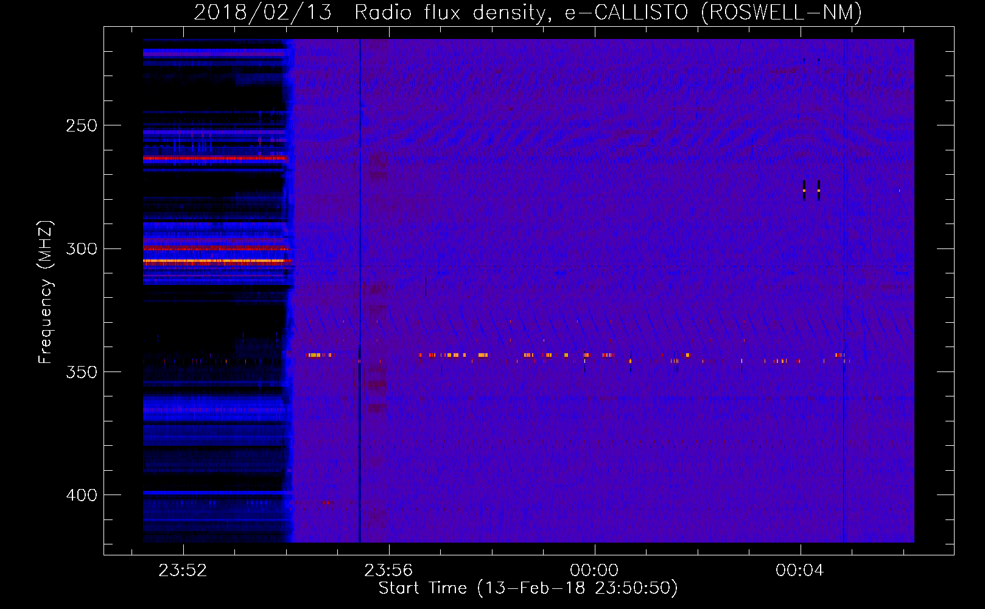Click the 300 frequency tick label

82,248
